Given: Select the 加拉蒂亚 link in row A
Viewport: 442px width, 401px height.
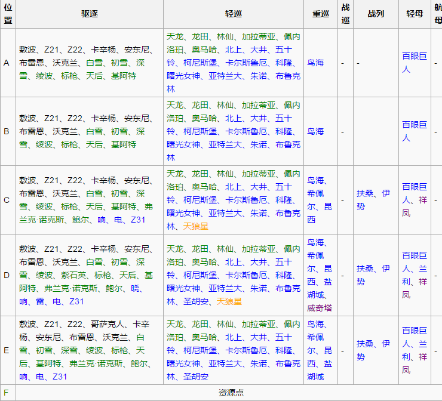Looking at the screenshot, I should coord(259,36).
